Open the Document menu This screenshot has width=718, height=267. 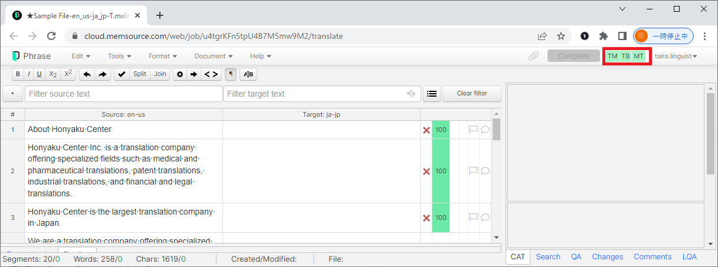(213, 56)
